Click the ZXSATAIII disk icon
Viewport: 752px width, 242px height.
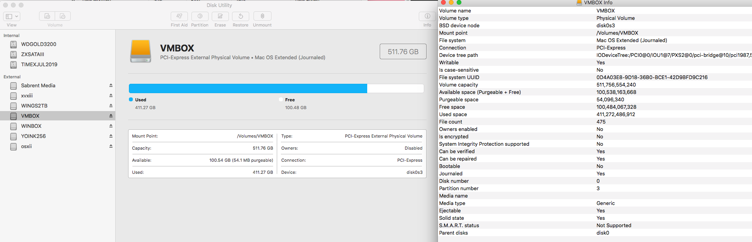(14, 55)
